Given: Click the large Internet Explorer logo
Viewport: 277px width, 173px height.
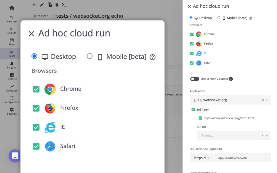Looking at the screenshot, I should click(50, 127).
